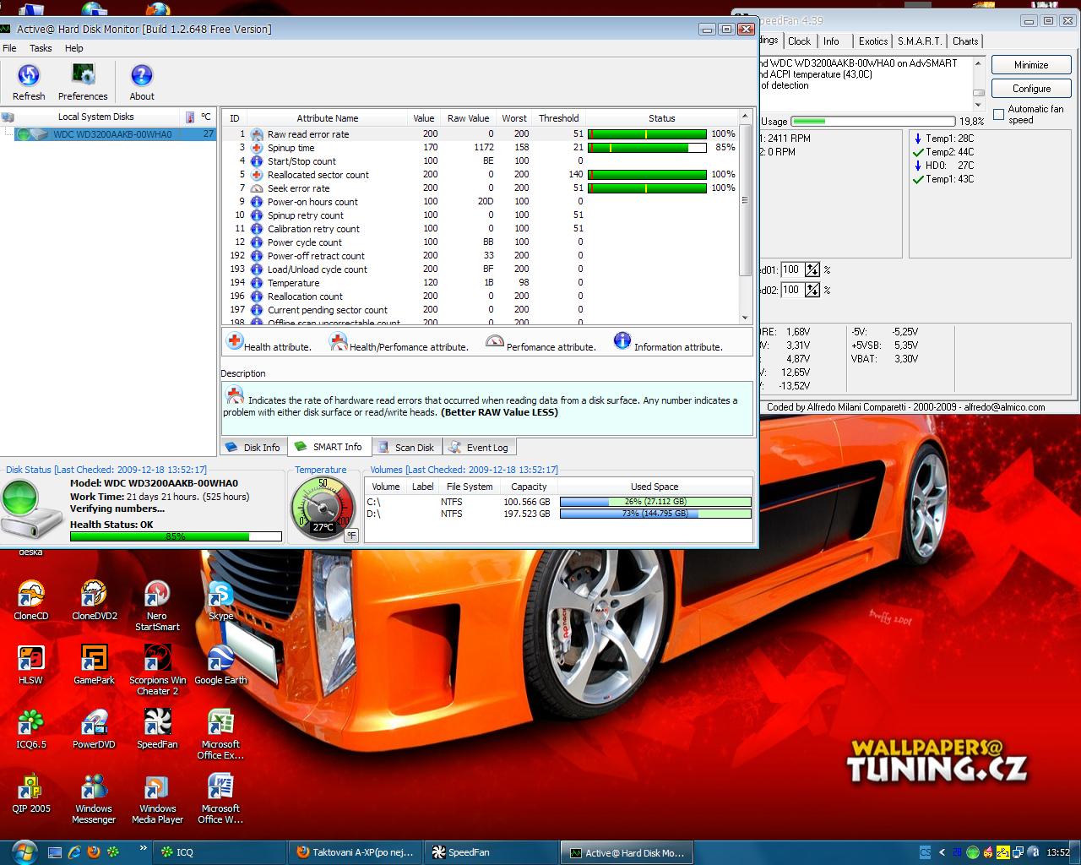
Task: Click the Google Earth desktop icon
Action: tap(220, 659)
